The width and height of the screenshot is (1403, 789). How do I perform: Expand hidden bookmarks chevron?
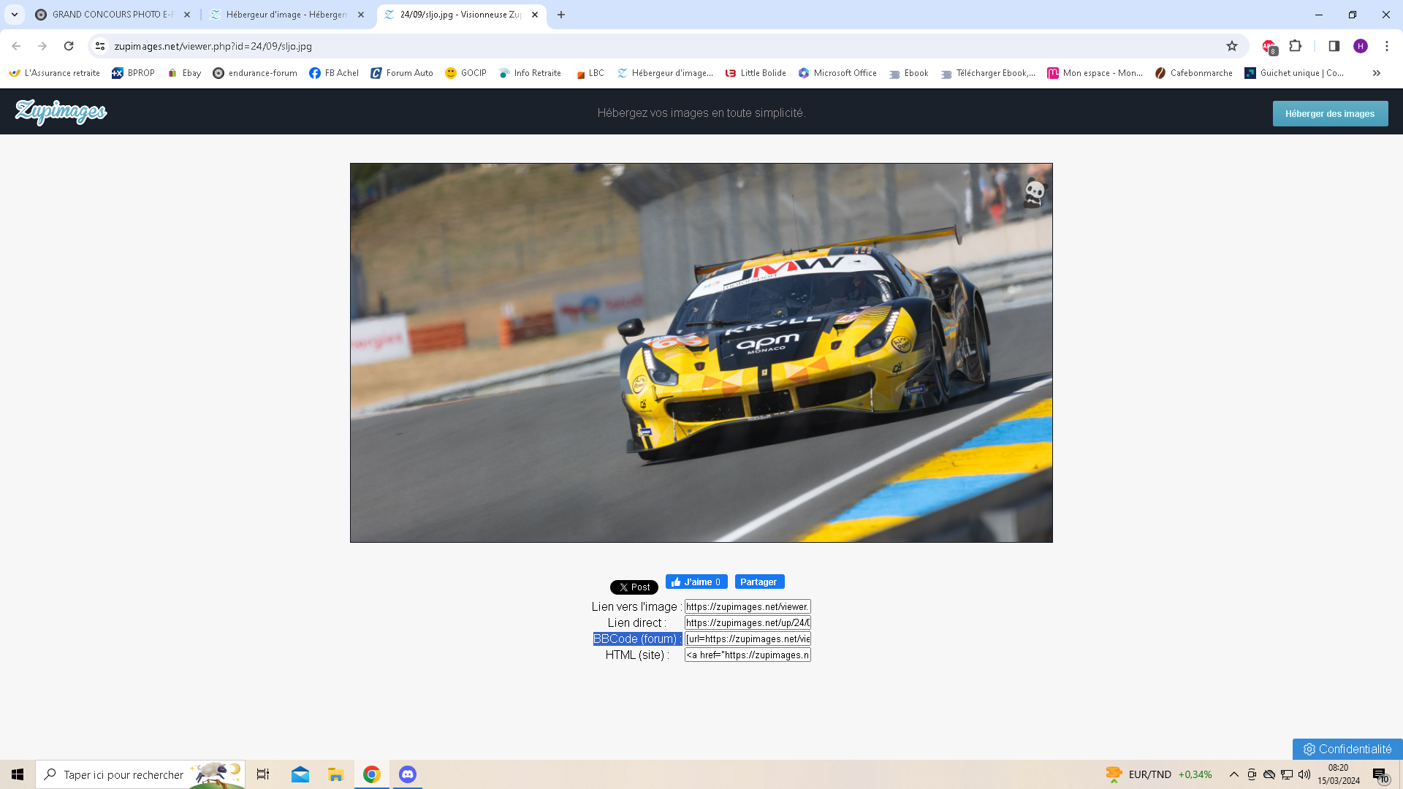point(1376,73)
